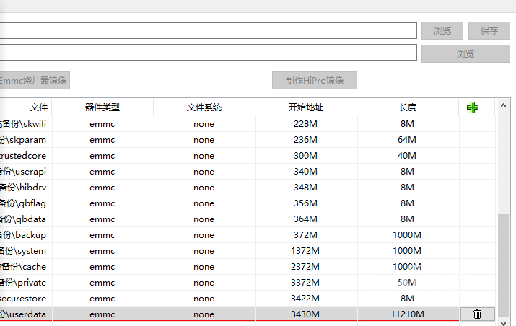Click emmc device type in system row
Screen dimensions: 516x326
pyautogui.click(x=102, y=251)
